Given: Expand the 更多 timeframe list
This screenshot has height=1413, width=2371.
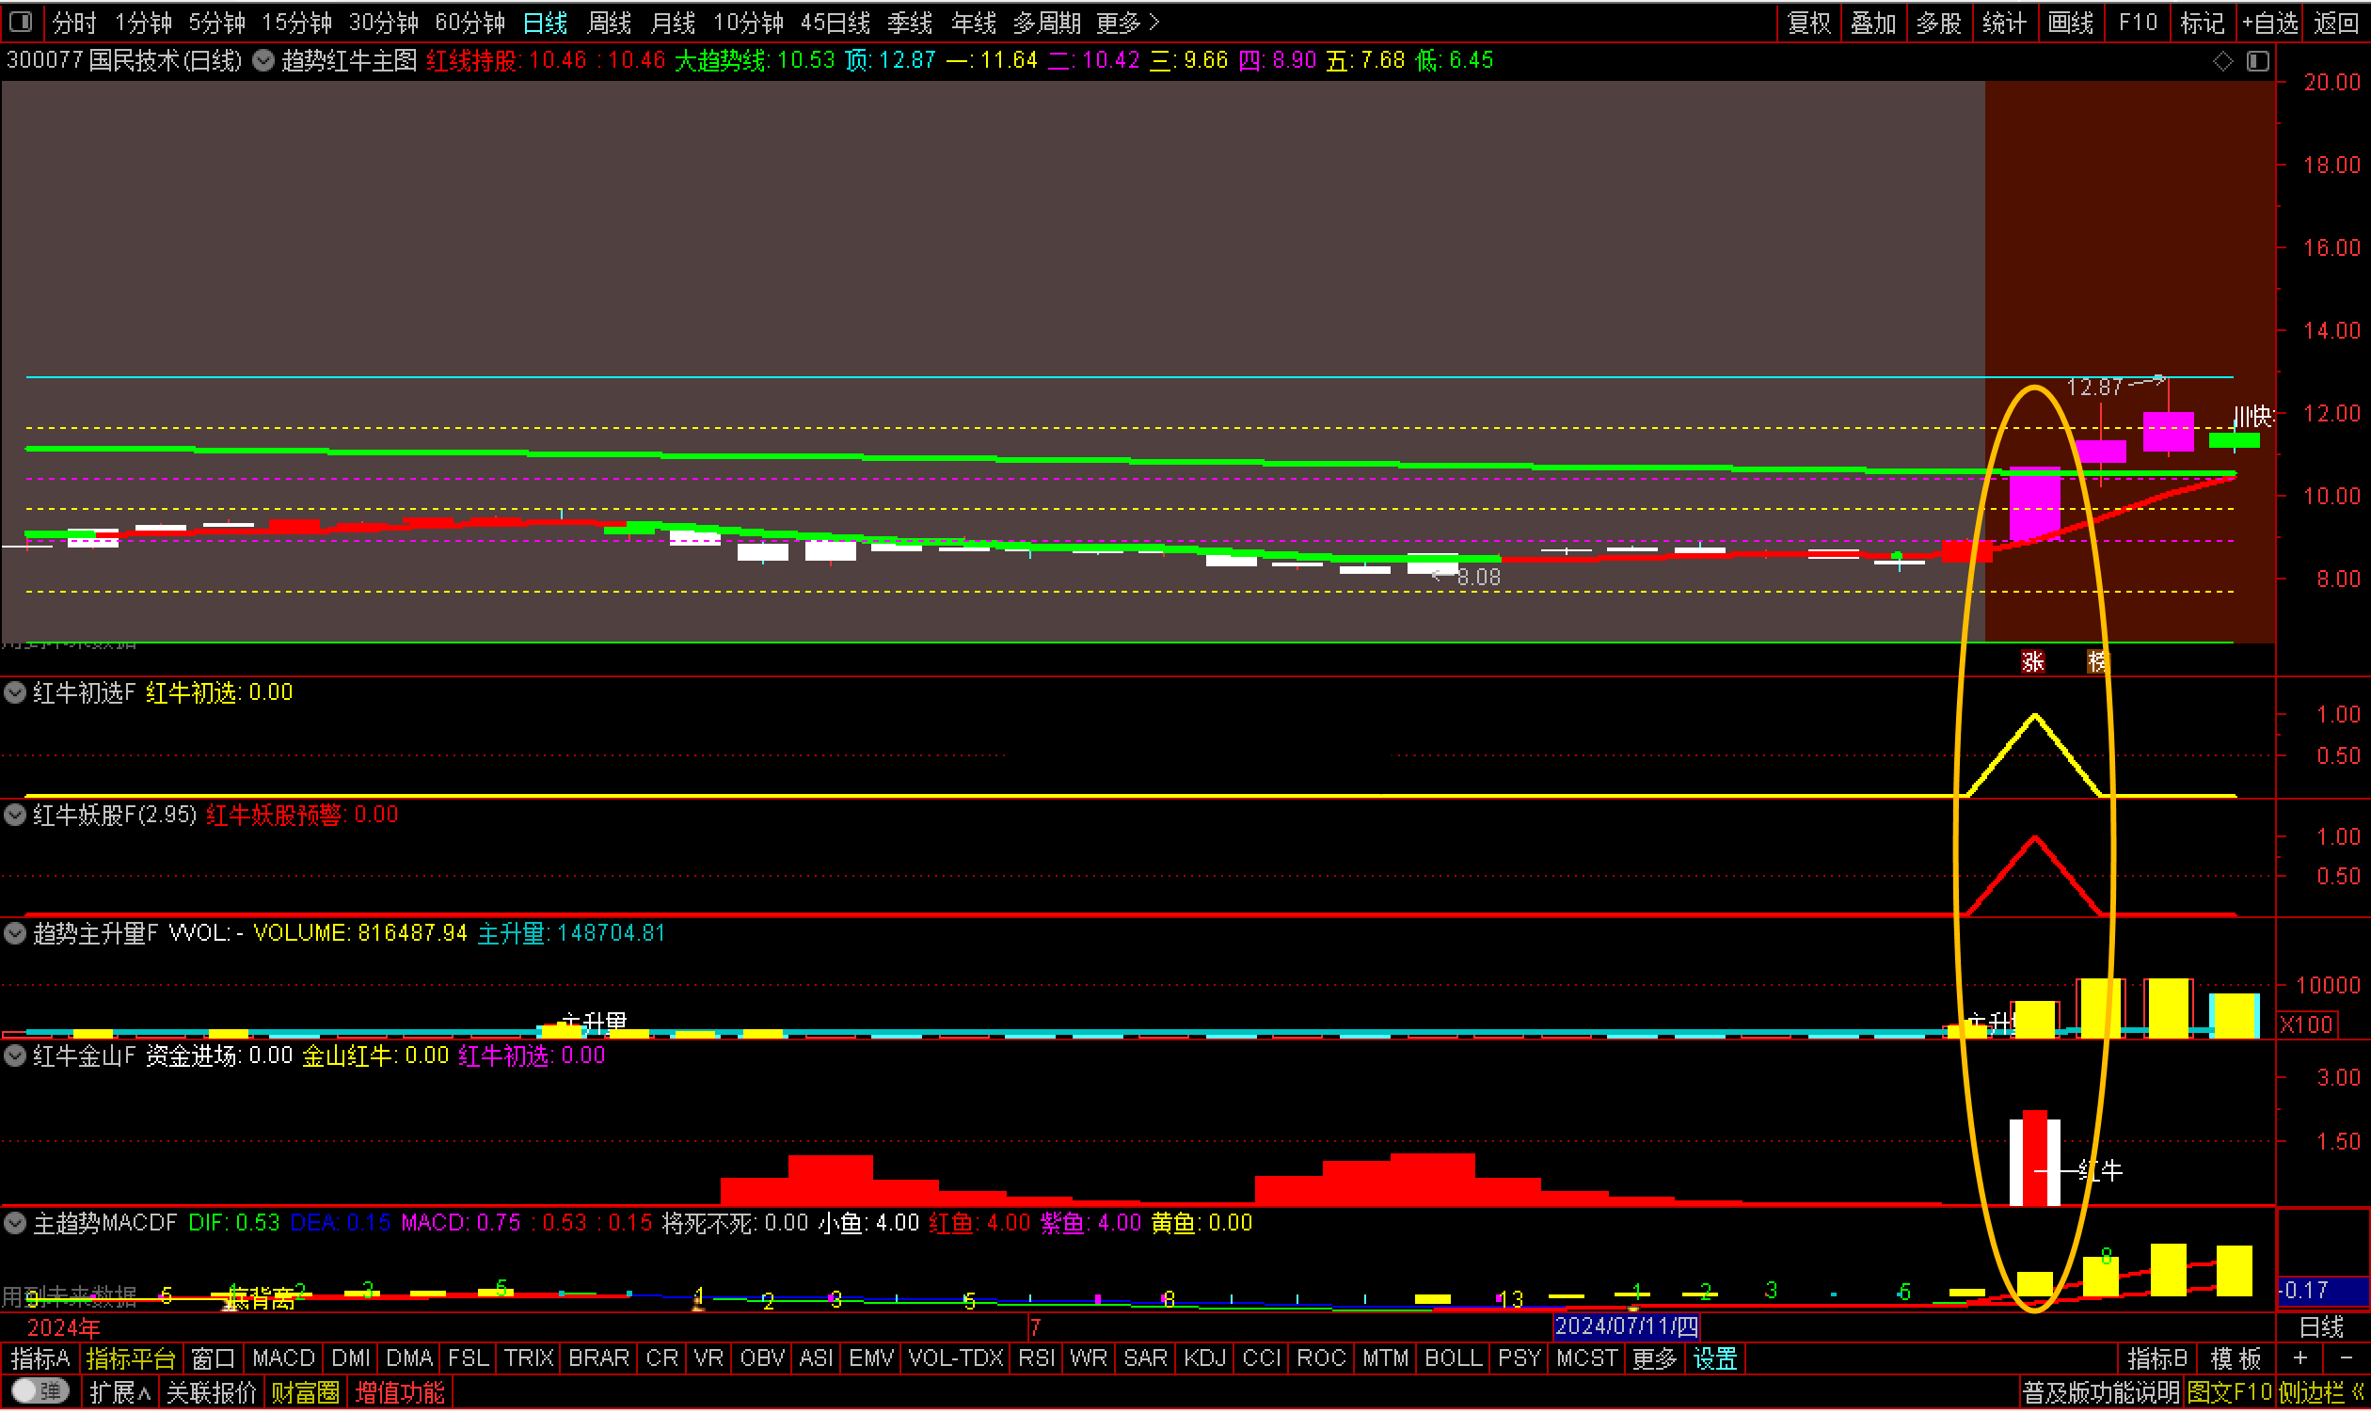Looking at the screenshot, I should pos(1126,22).
